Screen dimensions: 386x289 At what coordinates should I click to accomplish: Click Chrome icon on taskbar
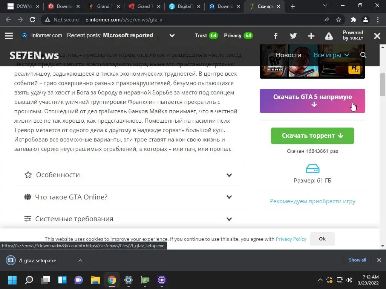112,280
